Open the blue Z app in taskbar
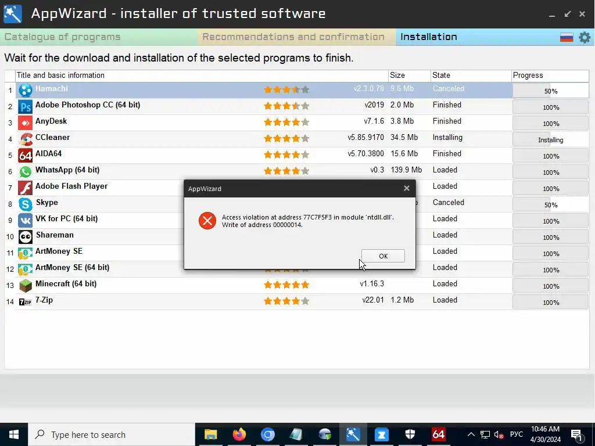The image size is (595, 446). pos(381,434)
